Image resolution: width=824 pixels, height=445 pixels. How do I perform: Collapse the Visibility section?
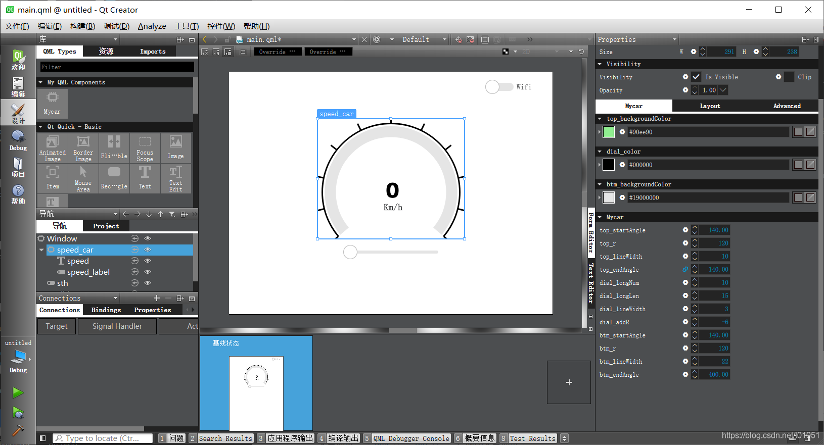[x=600, y=64]
